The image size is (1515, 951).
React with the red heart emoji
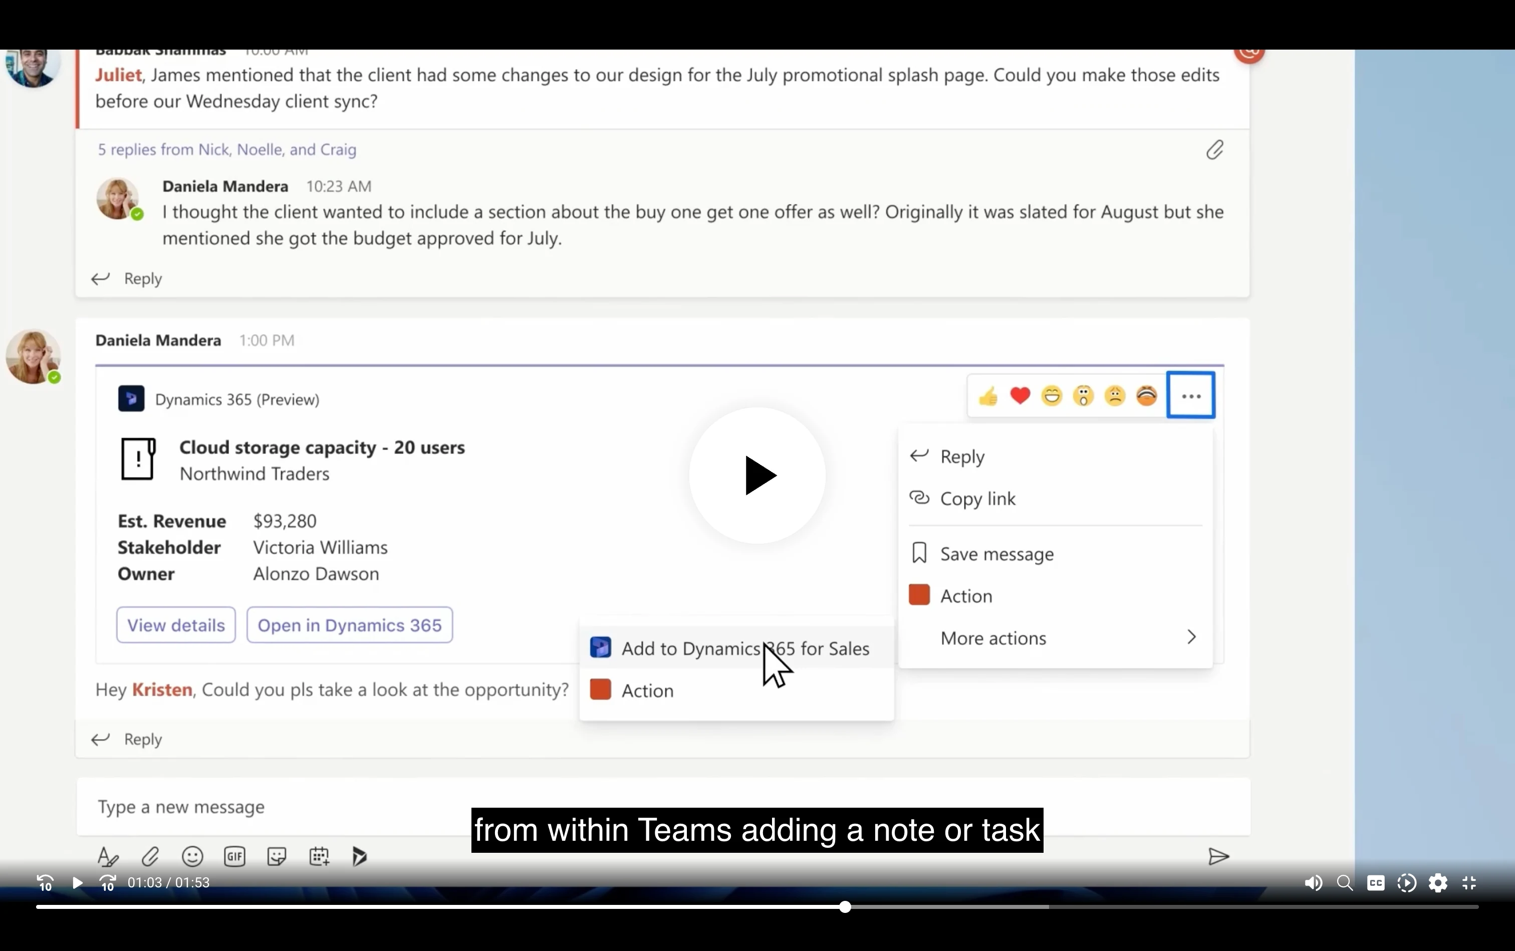click(1020, 396)
